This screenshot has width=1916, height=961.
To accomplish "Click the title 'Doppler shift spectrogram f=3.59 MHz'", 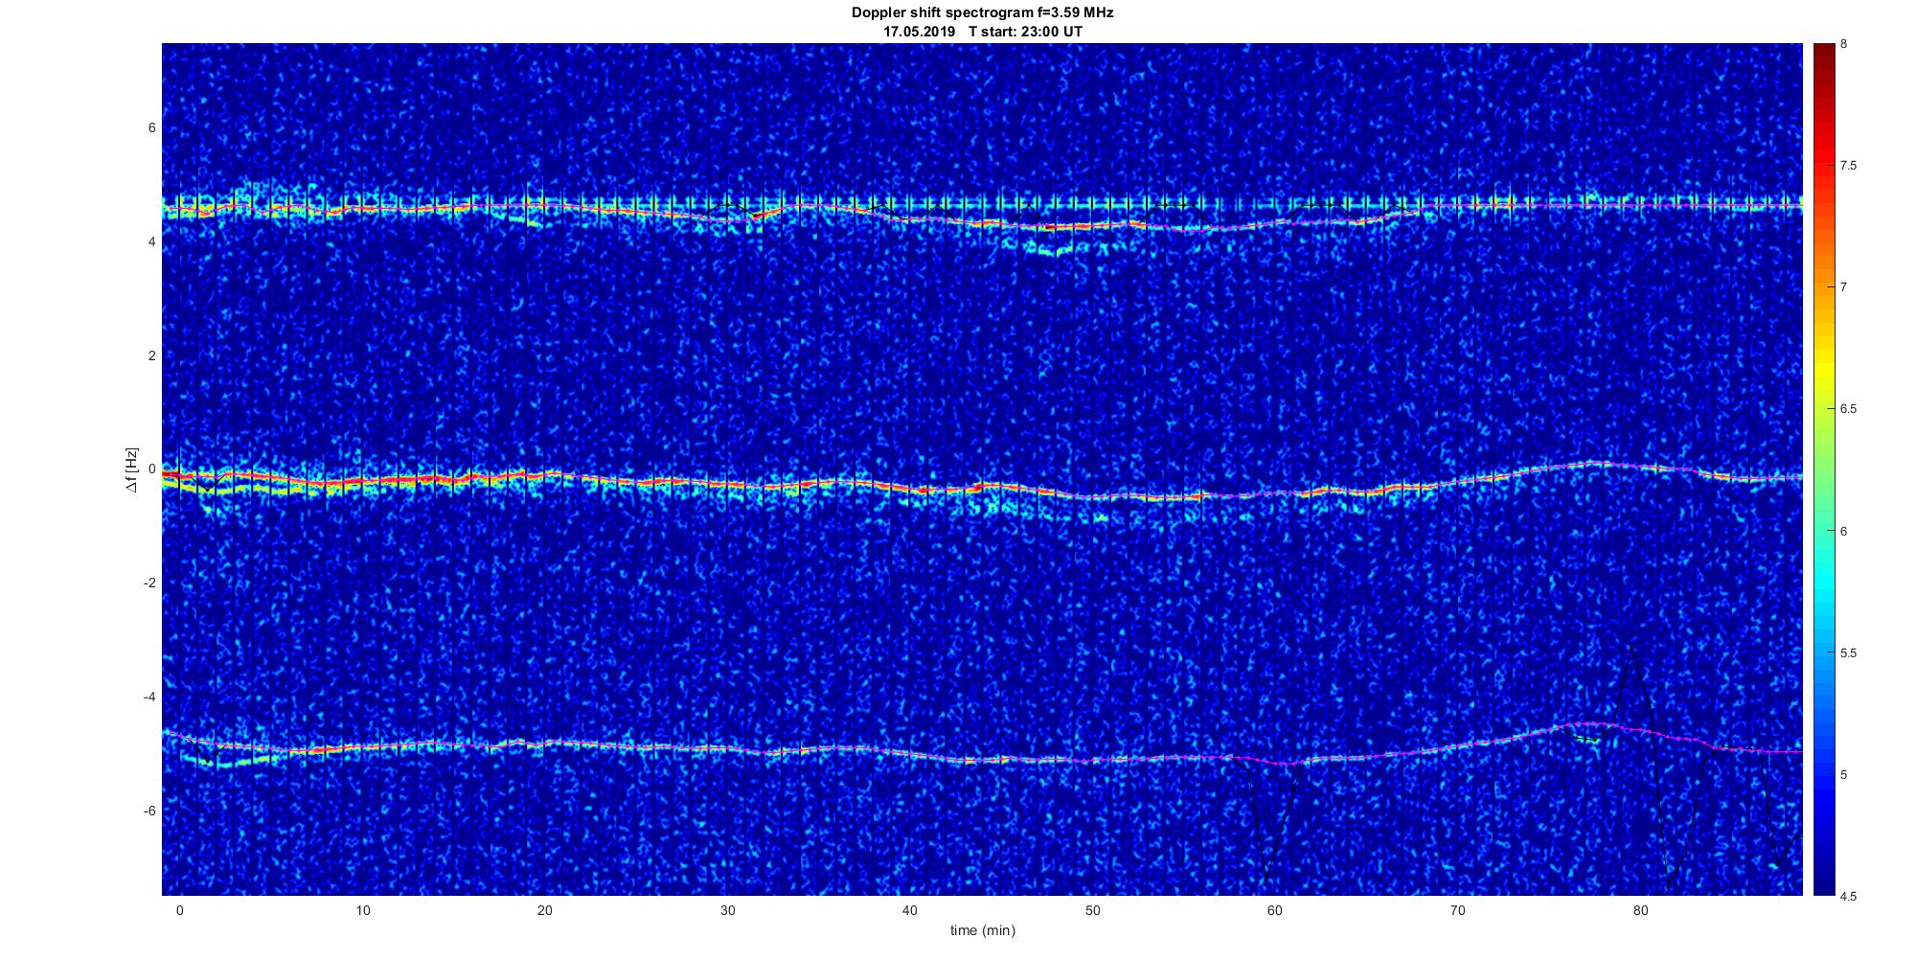I will tap(982, 13).
